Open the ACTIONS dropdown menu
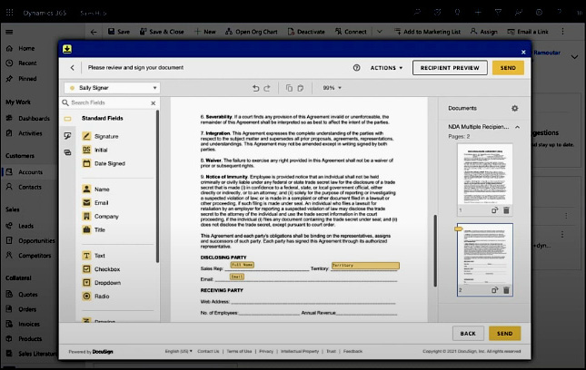The height and width of the screenshot is (370, 586). (x=386, y=68)
